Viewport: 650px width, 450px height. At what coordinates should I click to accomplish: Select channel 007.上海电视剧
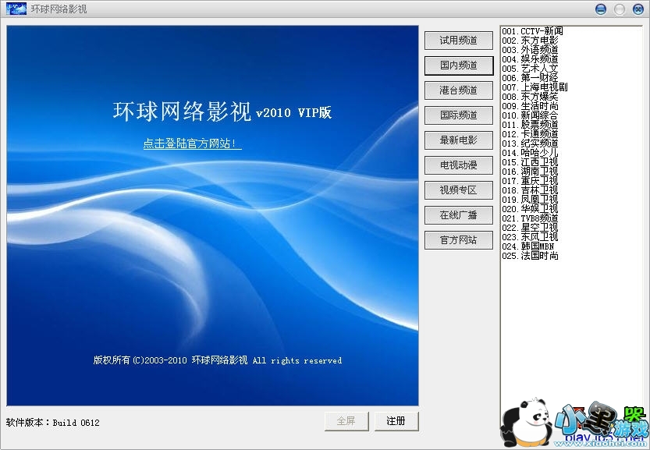point(535,87)
